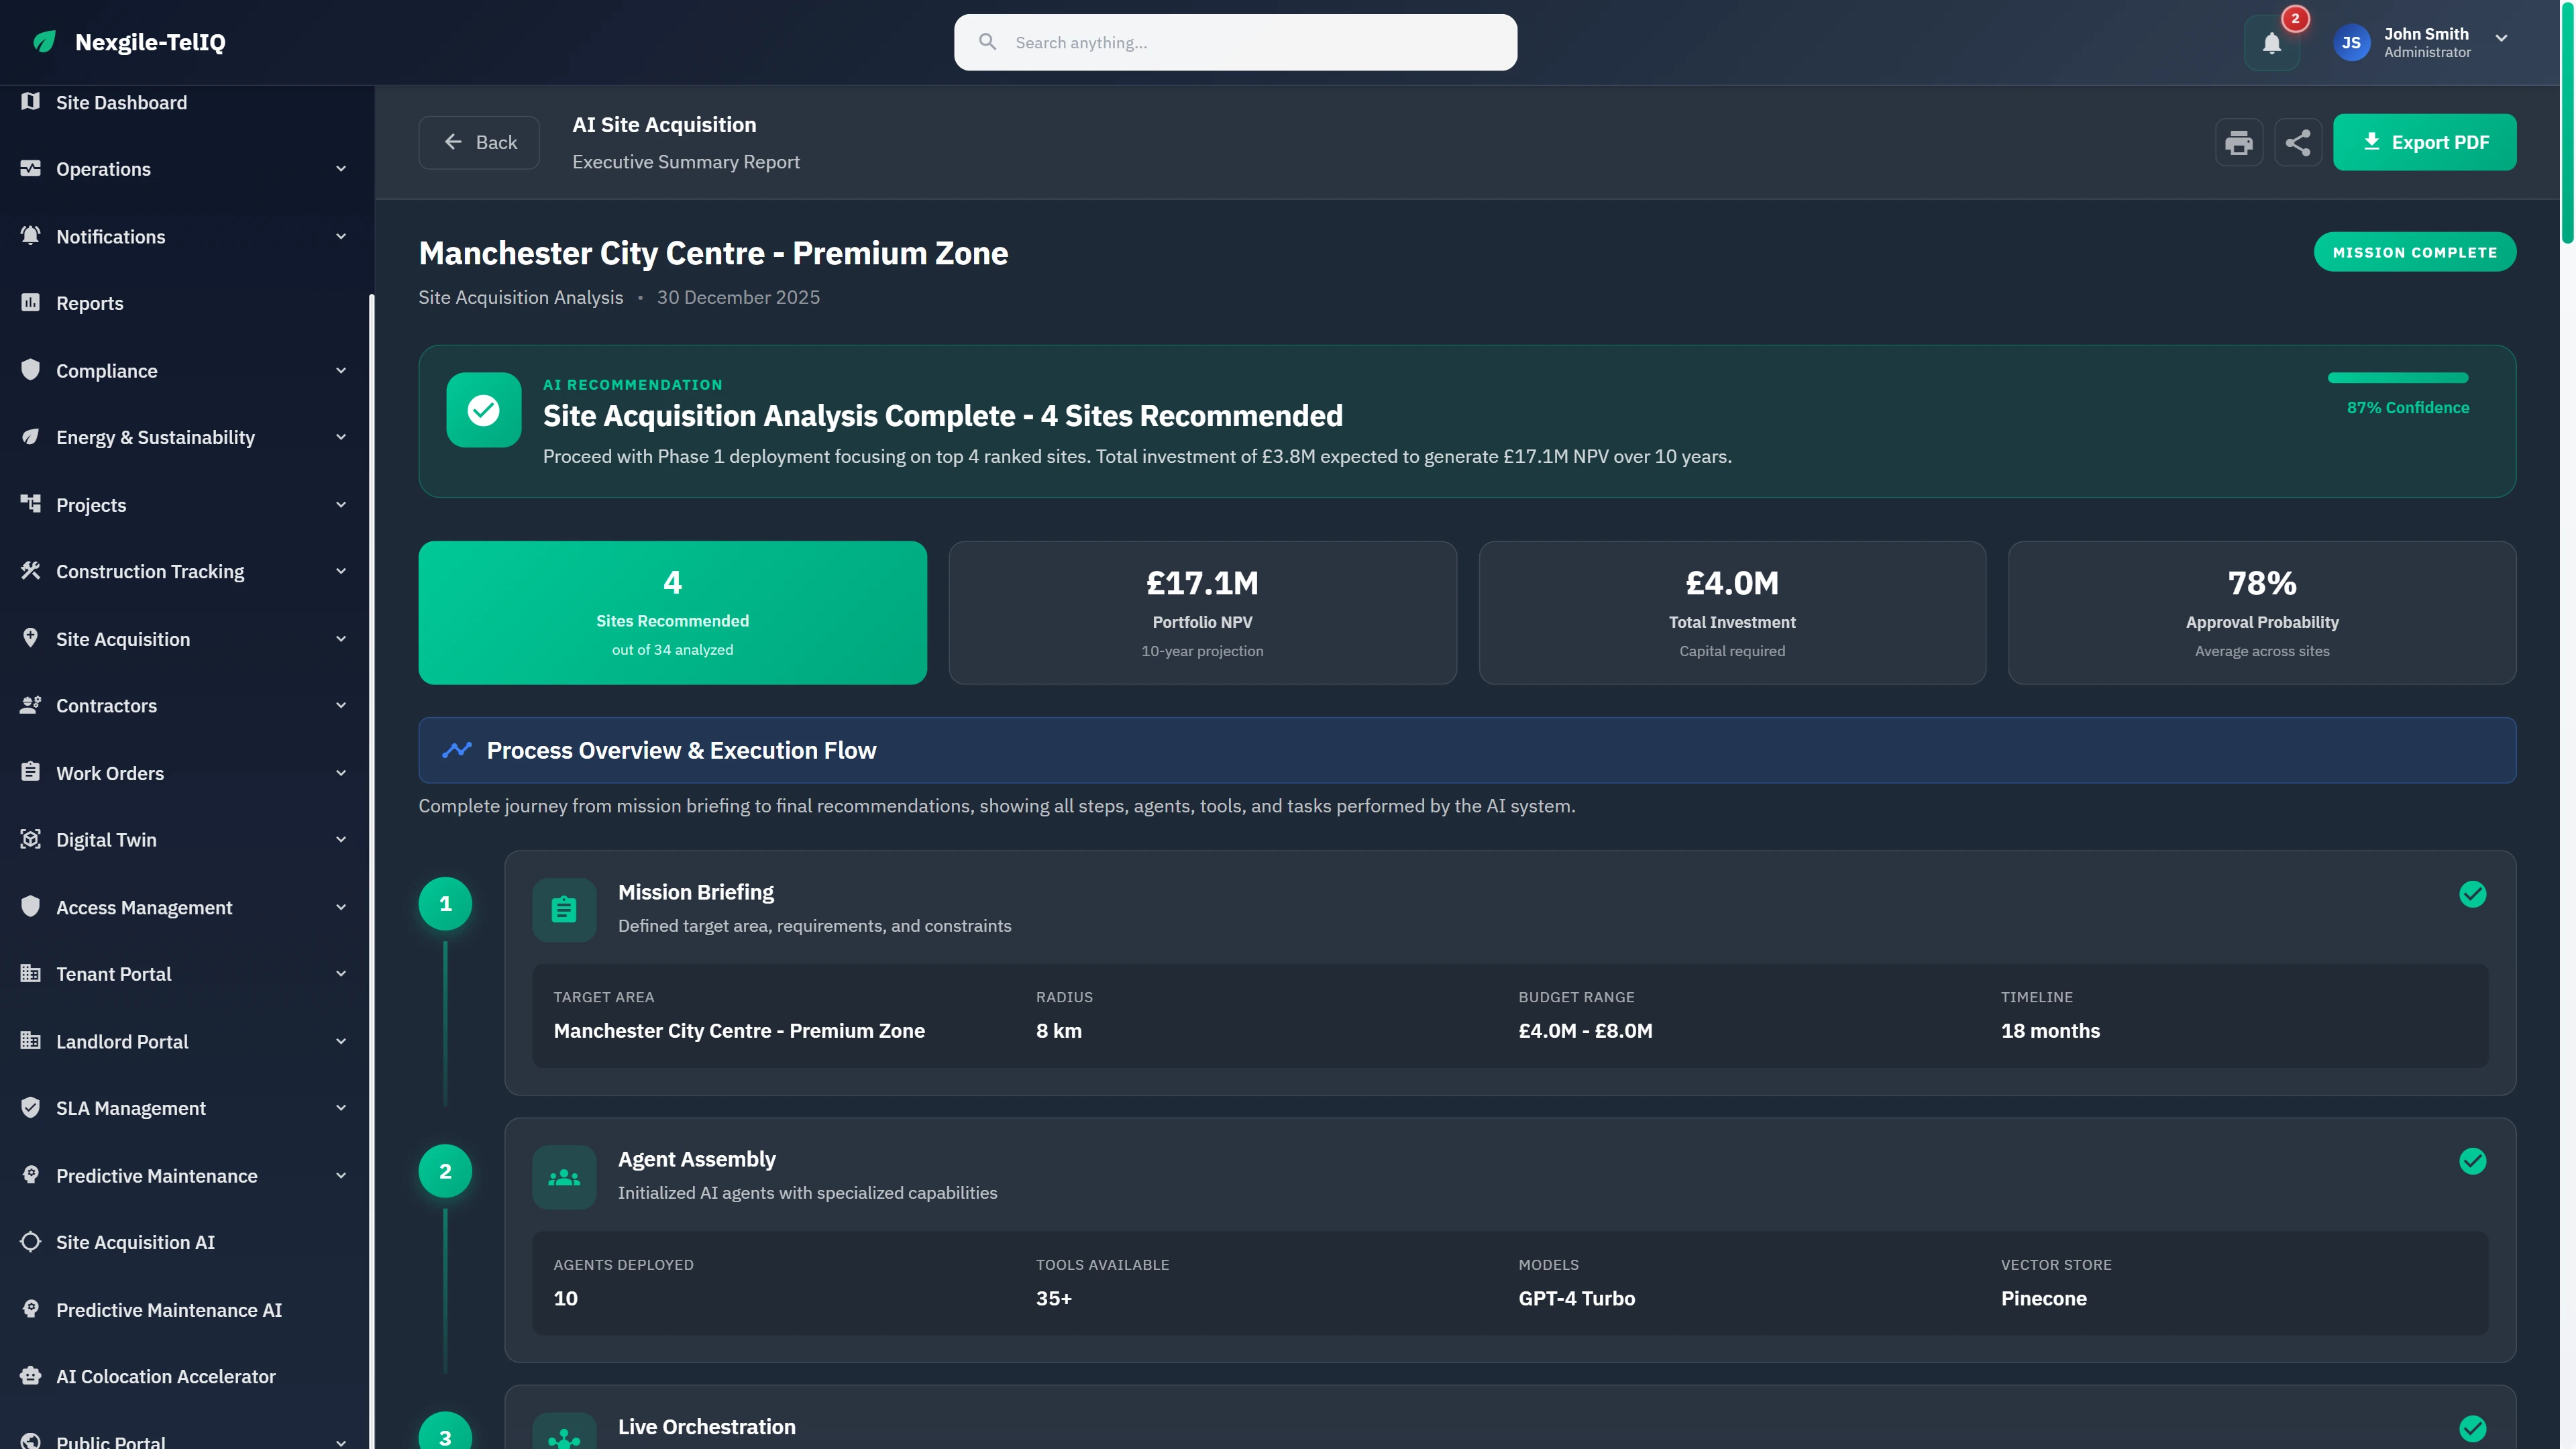Toggle the Live Orchestration completion check
2576x1449 pixels.
tap(2474, 1429)
